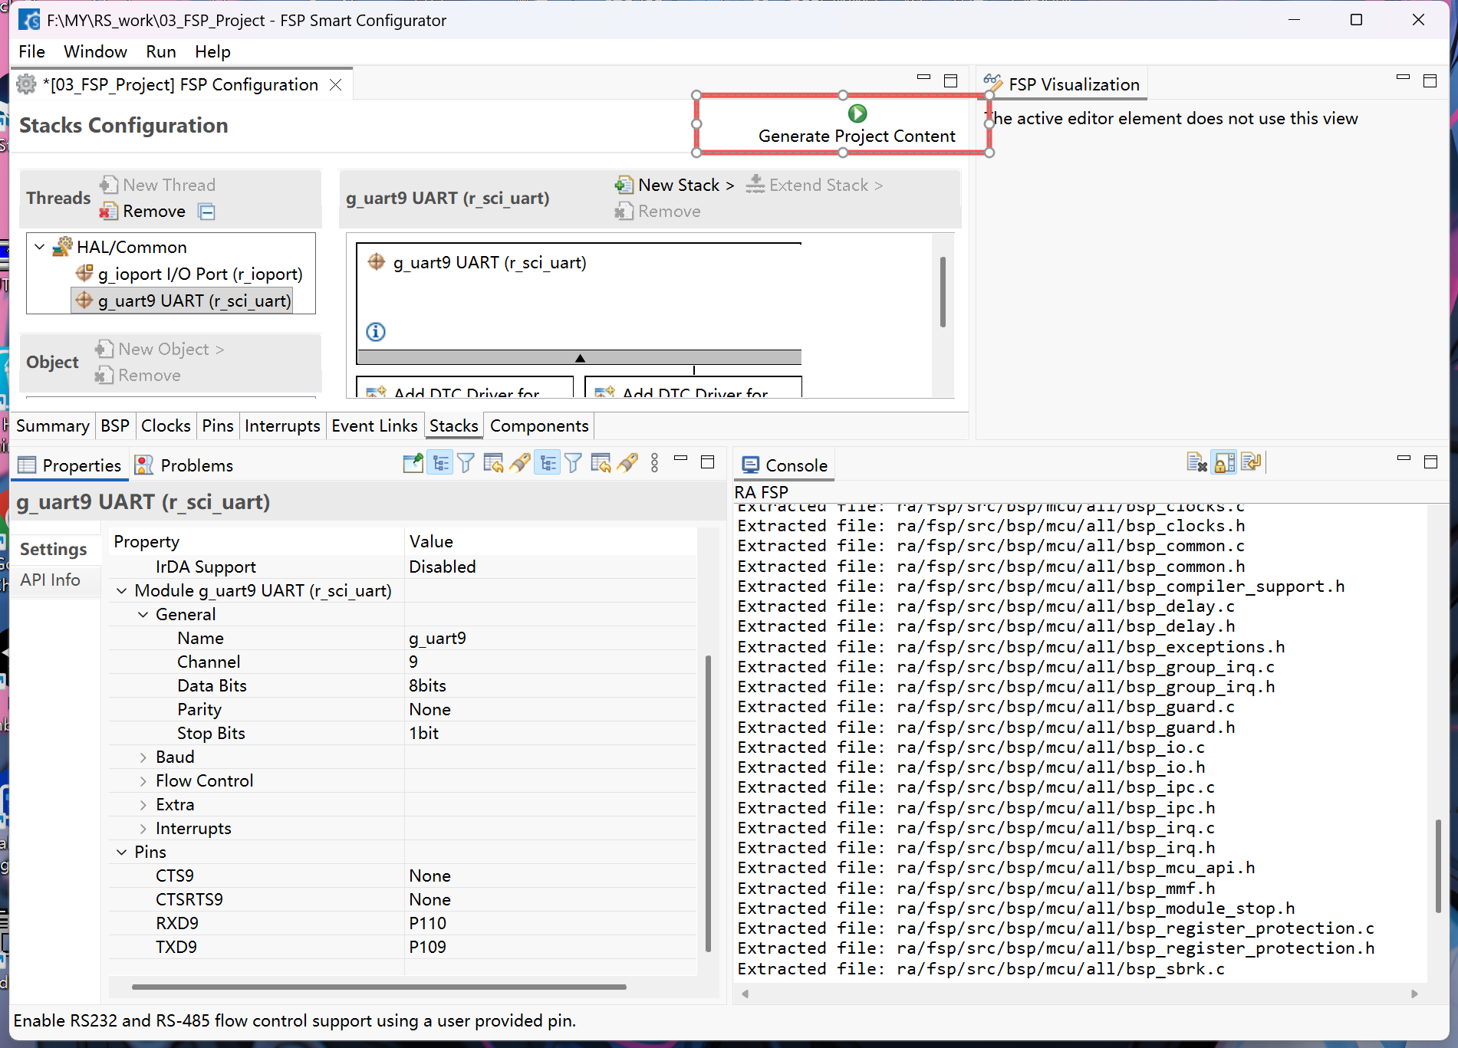The image size is (1458, 1048).
Task: Expand the Baud property group
Action: click(x=143, y=757)
